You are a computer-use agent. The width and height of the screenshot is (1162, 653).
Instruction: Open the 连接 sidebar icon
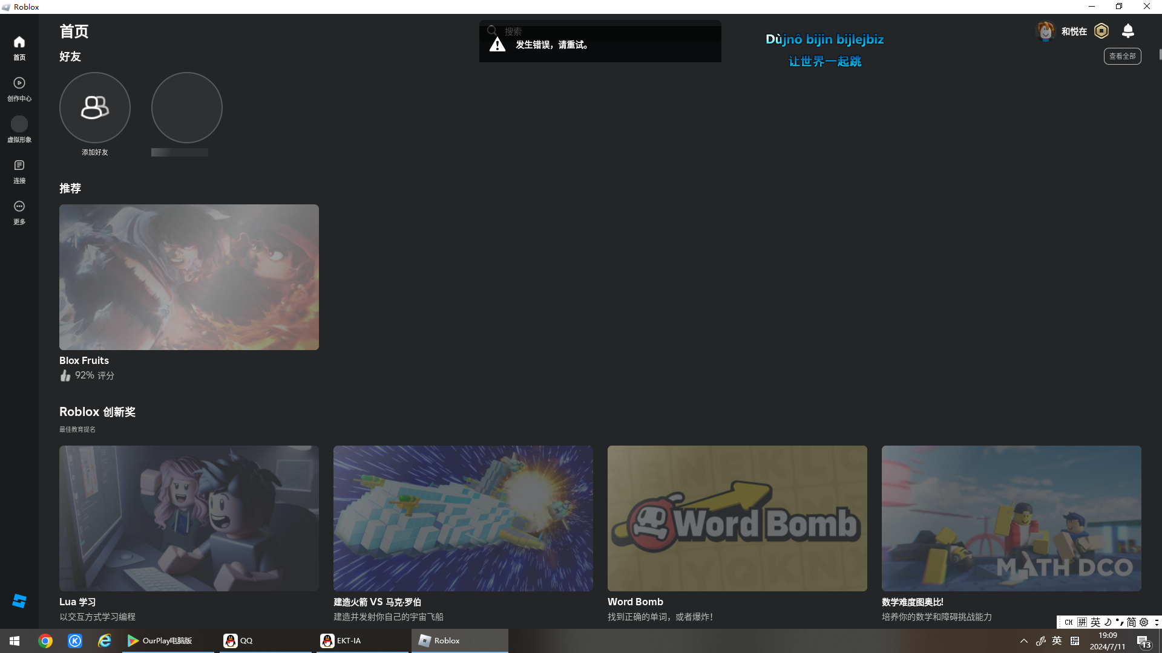click(x=19, y=165)
